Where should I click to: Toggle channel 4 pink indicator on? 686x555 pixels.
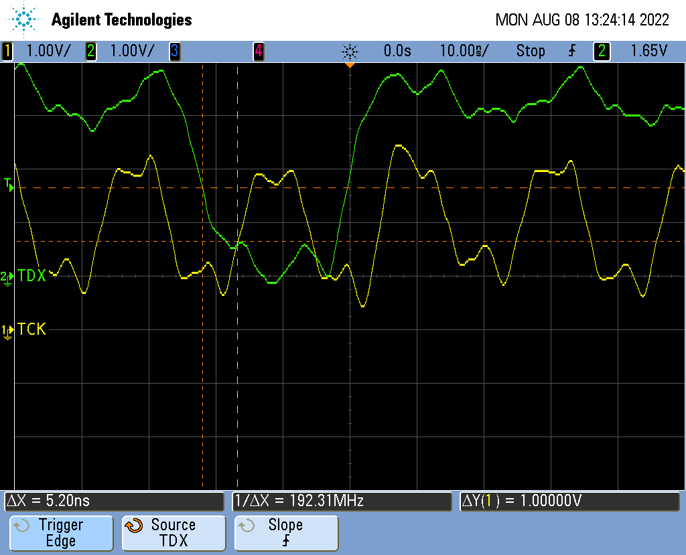[x=258, y=51]
